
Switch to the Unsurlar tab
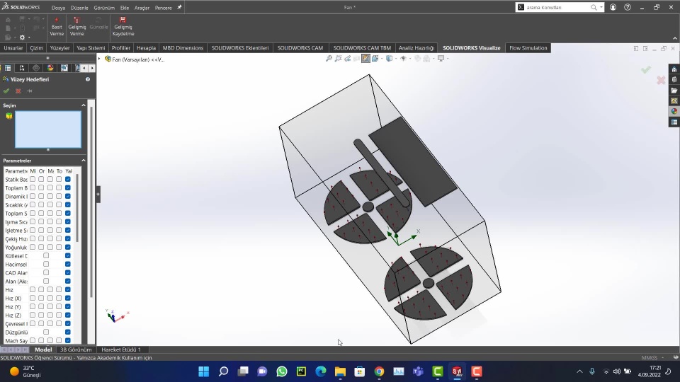[13, 48]
